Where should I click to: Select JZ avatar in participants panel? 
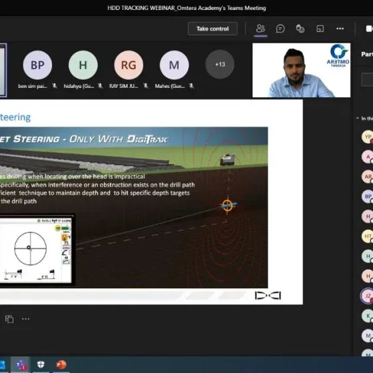[368, 296]
